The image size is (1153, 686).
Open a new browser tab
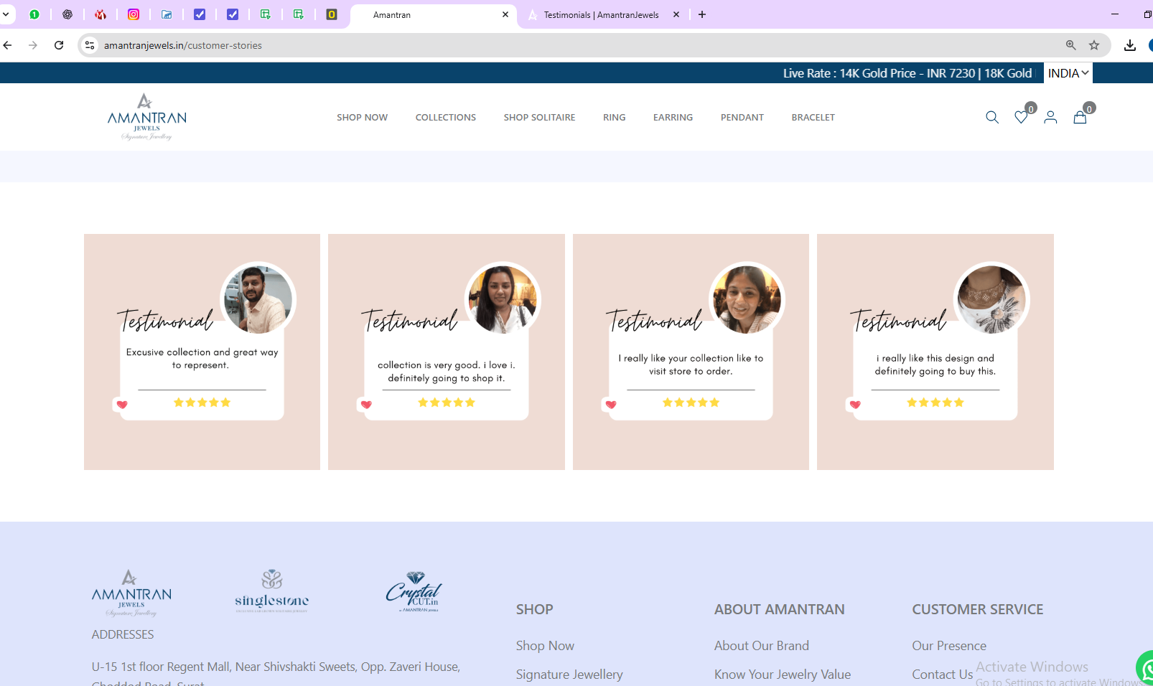(702, 14)
